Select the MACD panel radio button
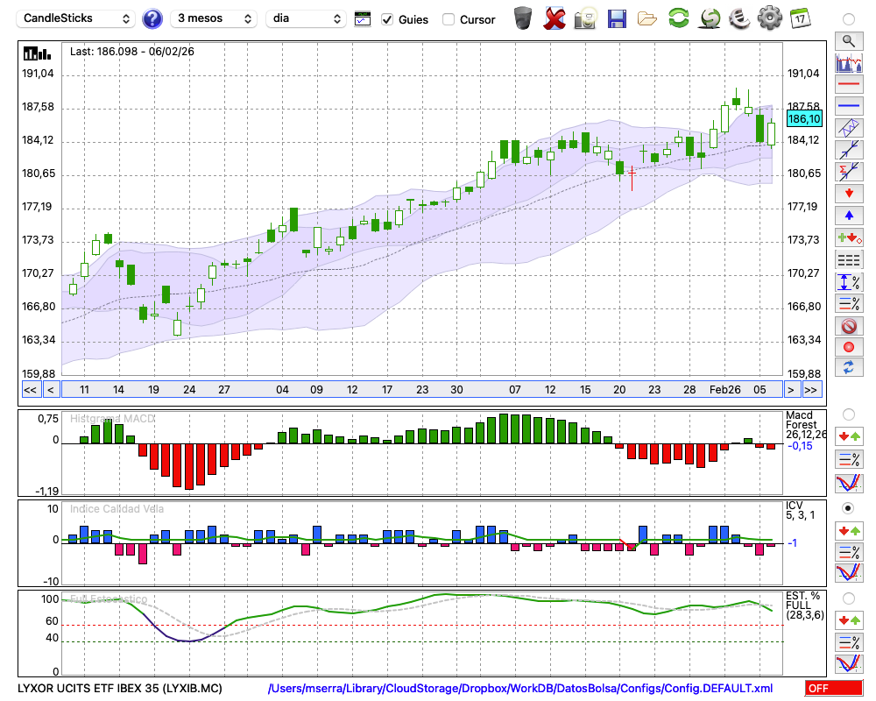 coord(849,414)
